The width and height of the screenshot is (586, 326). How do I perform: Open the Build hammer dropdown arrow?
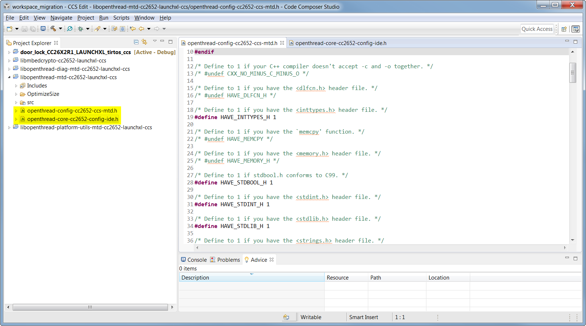60,29
